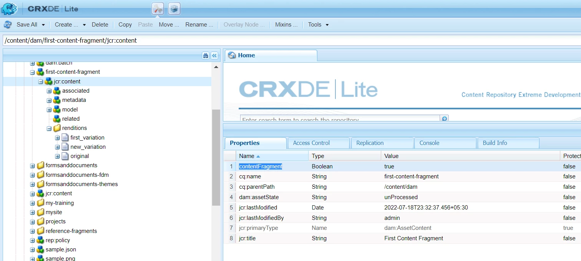Image resolution: width=581 pixels, height=261 pixels.
Task: Click the sample.json node icon
Action: pyautogui.click(x=40, y=249)
